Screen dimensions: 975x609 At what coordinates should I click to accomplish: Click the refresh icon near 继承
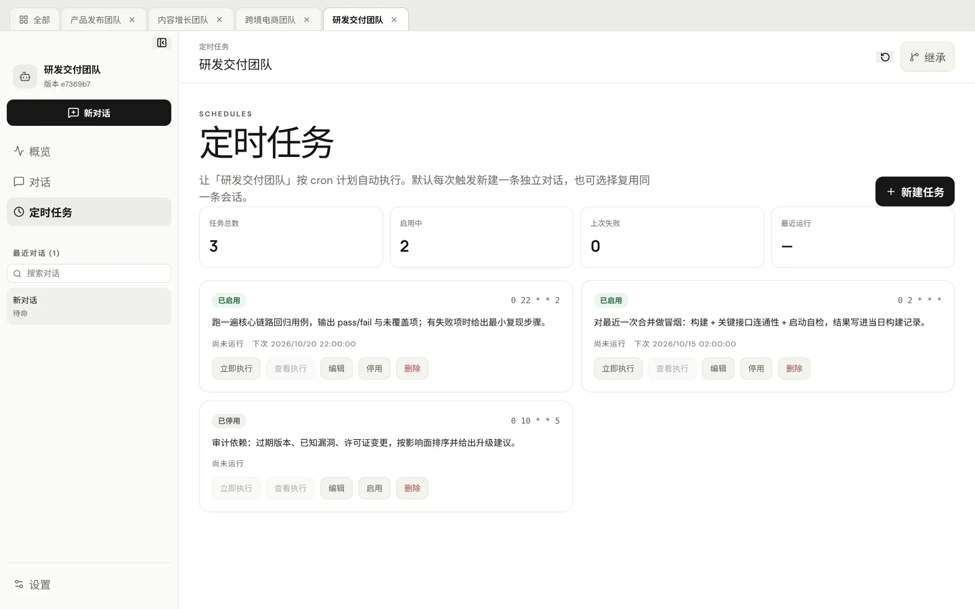coord(885,57)
